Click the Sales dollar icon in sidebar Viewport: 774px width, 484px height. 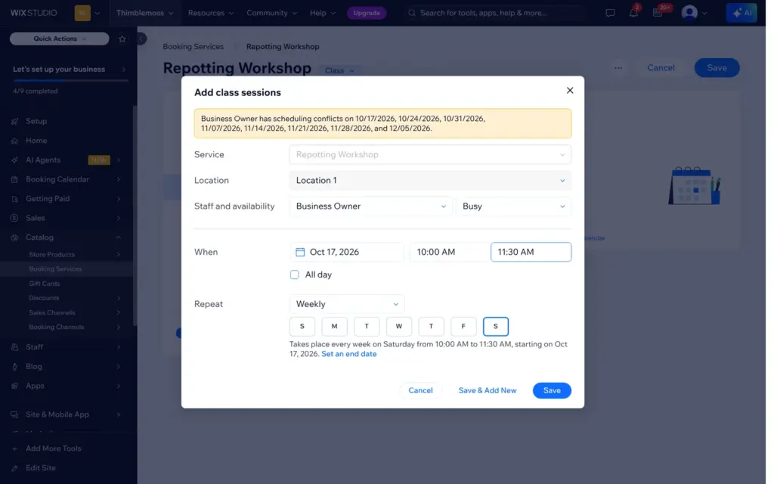click(15, 218)
